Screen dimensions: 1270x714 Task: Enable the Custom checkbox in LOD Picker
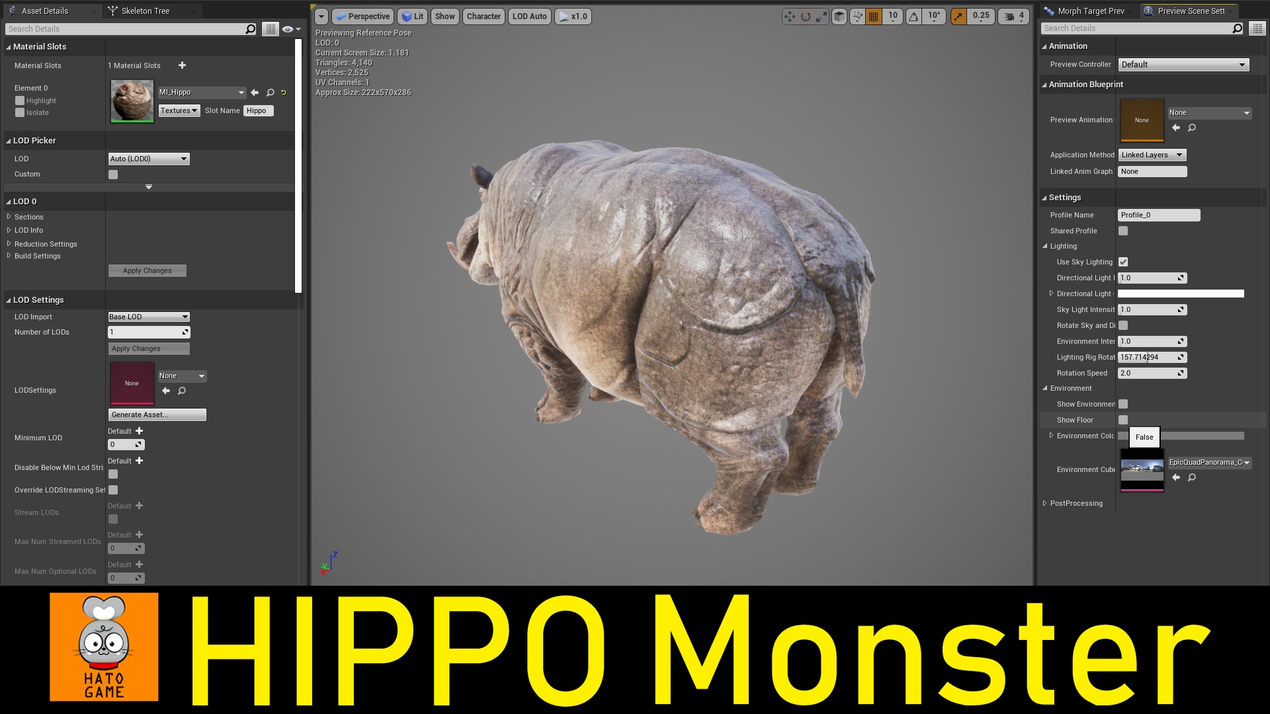pos(112,174)
